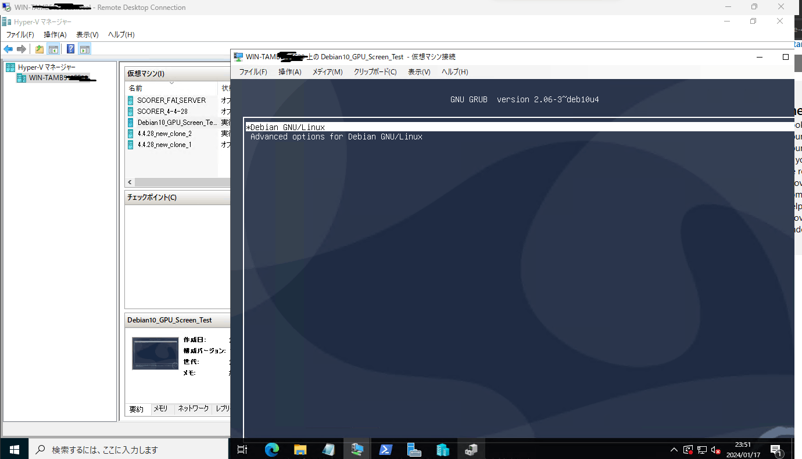The height and width of the screenshot is (459, 802).
Task: Open 表示(V) menu in VM connection window
Action: [419, 72]
